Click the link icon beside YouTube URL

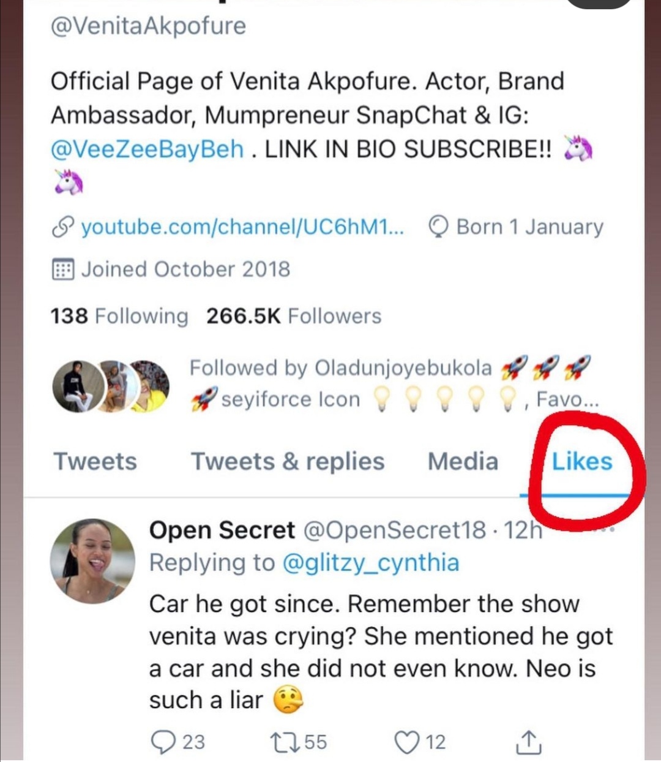62,227
